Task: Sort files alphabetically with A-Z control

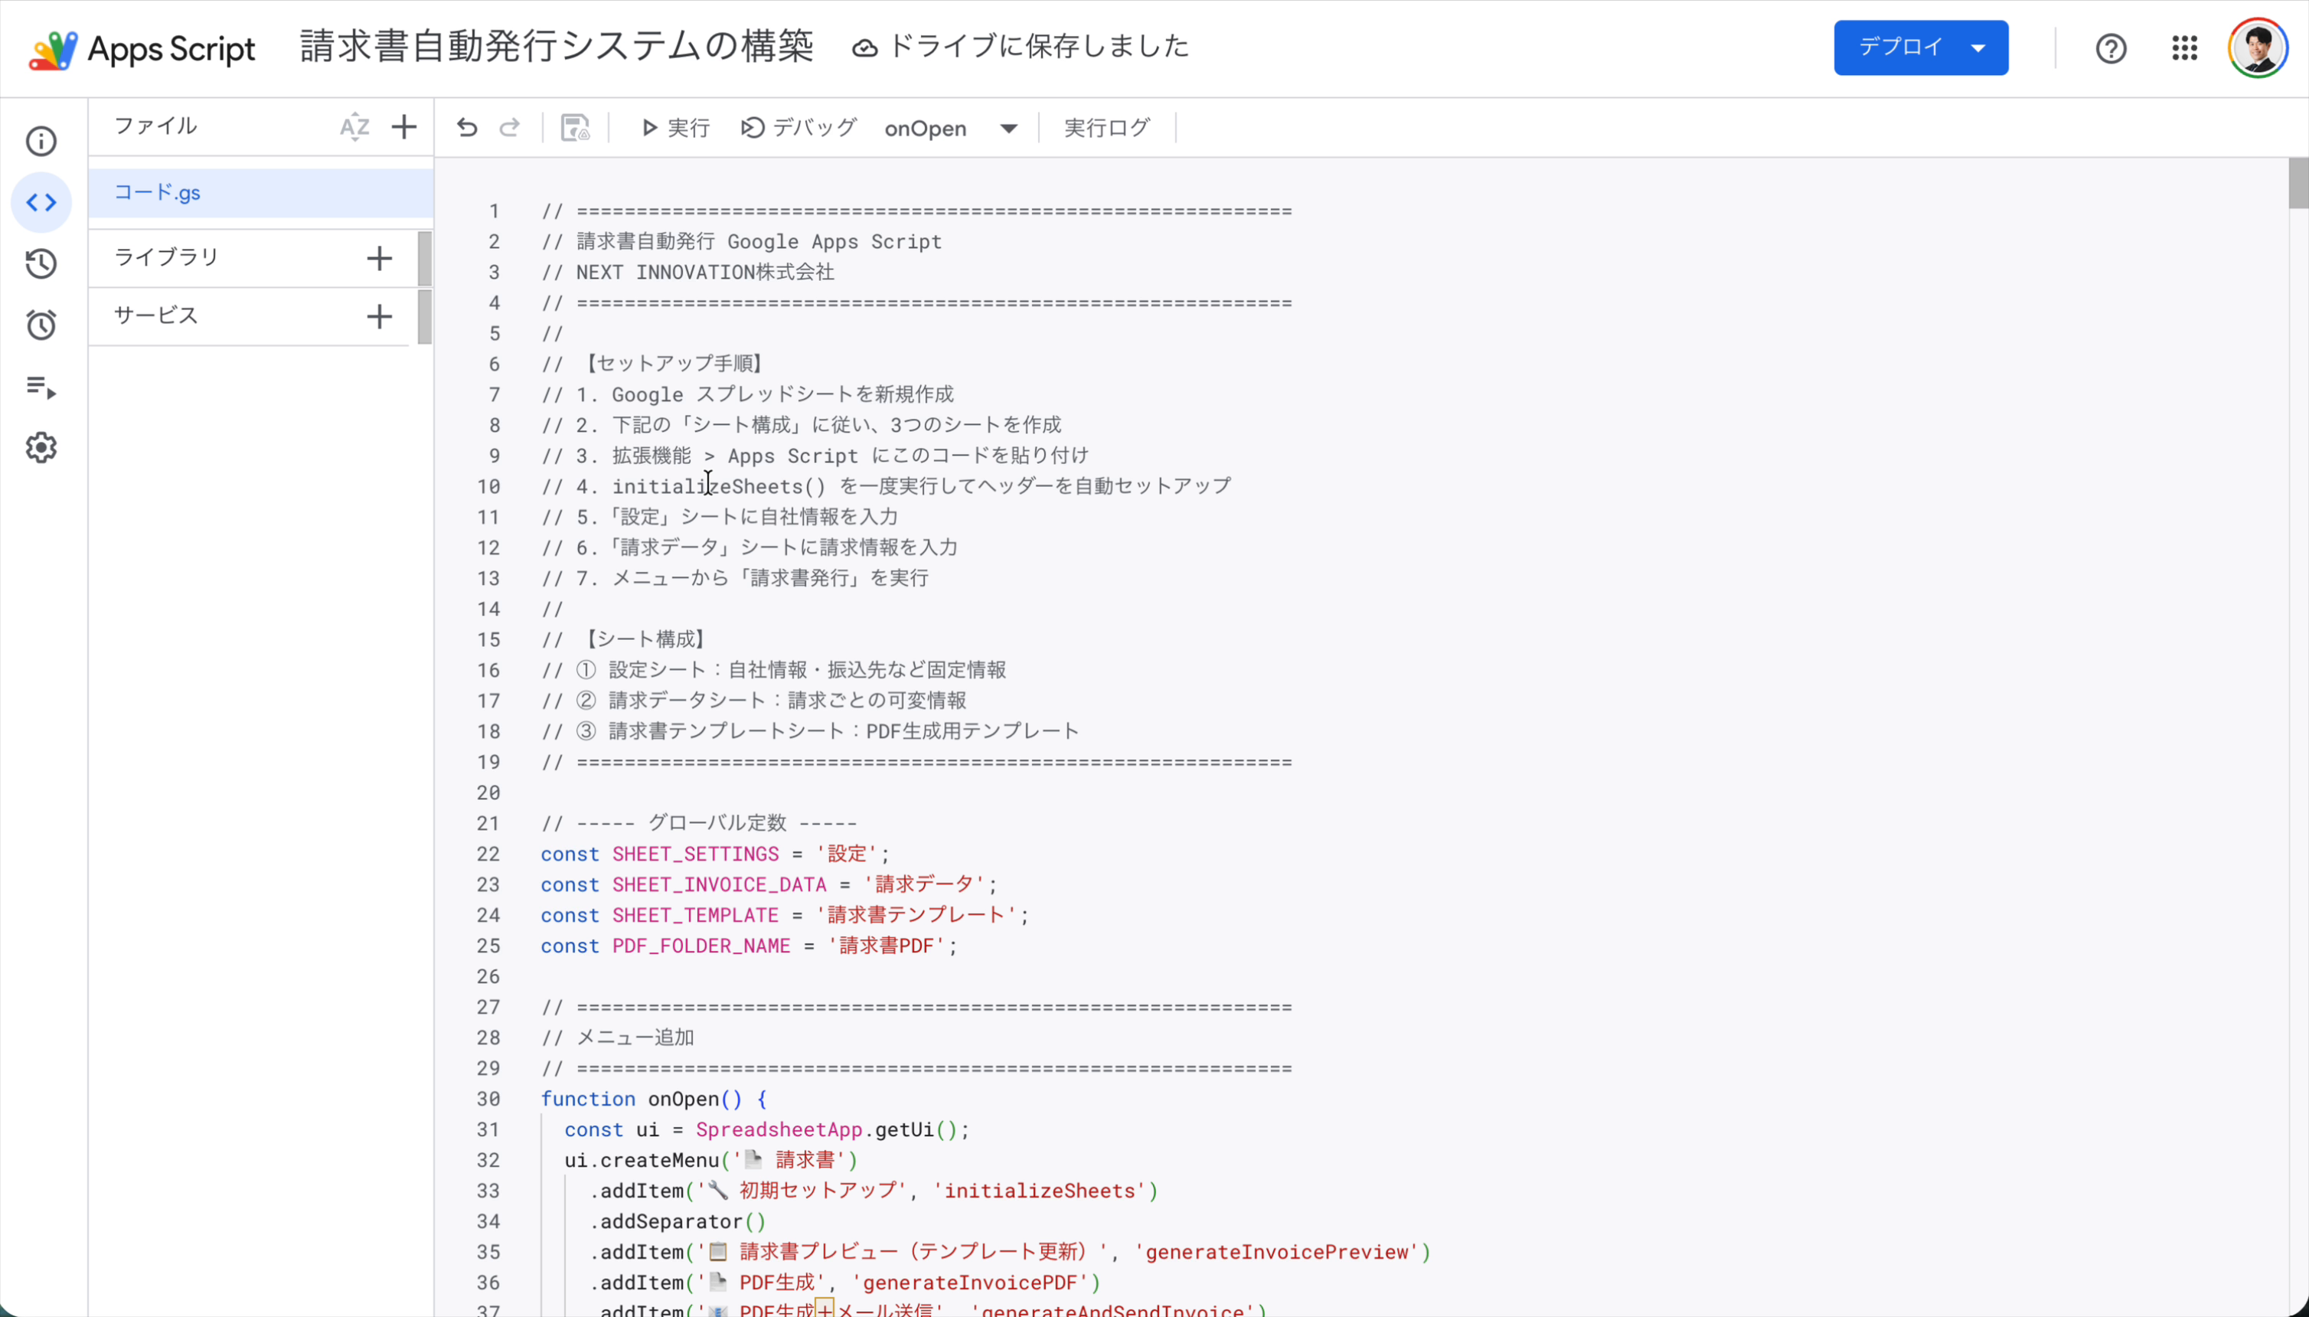Action: tap(354, 126)
